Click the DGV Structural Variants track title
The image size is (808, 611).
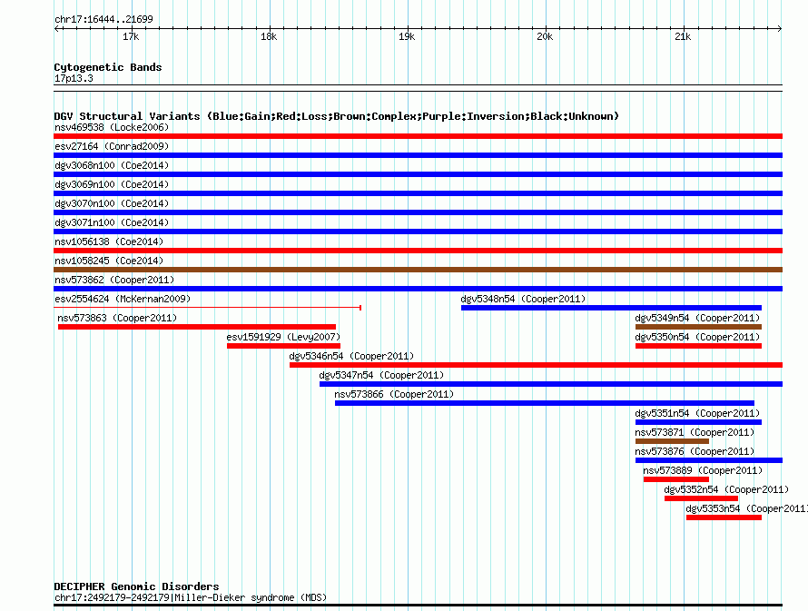337,116
